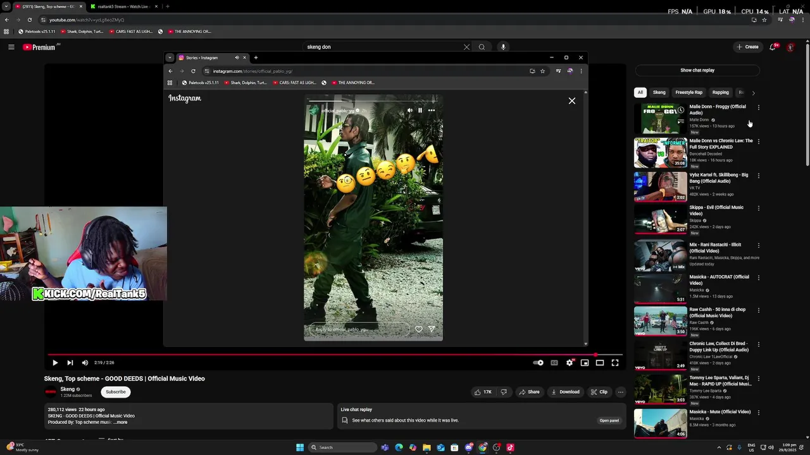Open Raw Cashh 50 inna di chop thumbnail
The image size is (810, 455).
[x=661, y=321]
